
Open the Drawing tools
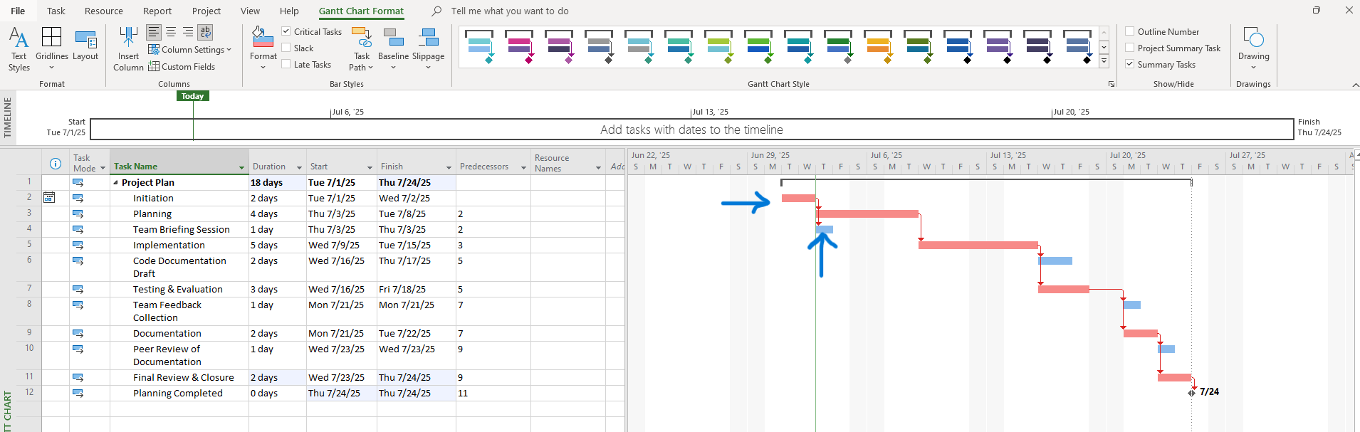[1253, 49]
